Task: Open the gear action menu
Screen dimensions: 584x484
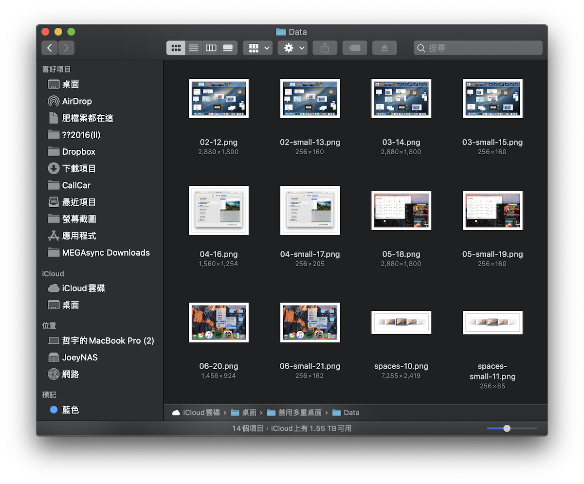Action: (292, 48)
